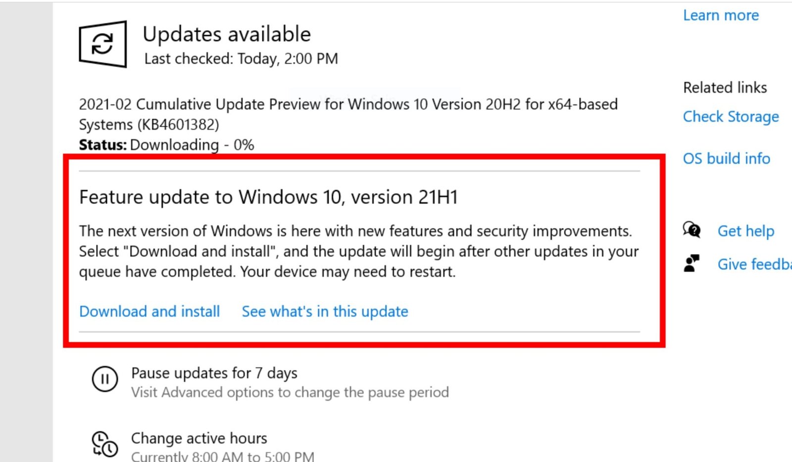
Task: Click the "Get help" text label
Action: (745, 230)
